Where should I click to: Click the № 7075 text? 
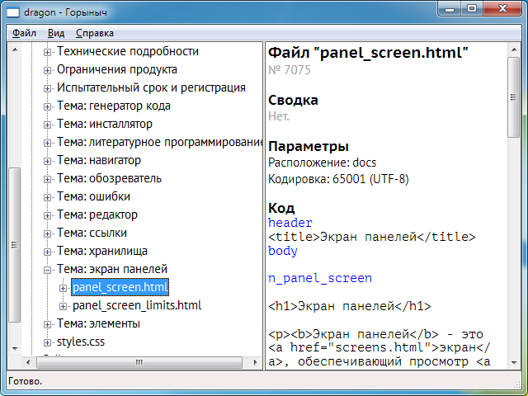coord(290,70)
